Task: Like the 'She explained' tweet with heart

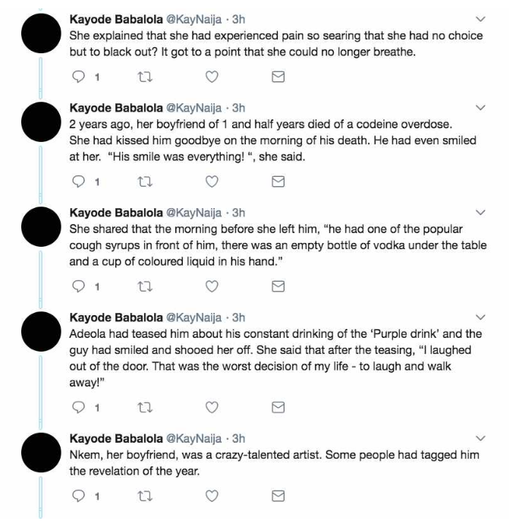Action: (212, 77)
